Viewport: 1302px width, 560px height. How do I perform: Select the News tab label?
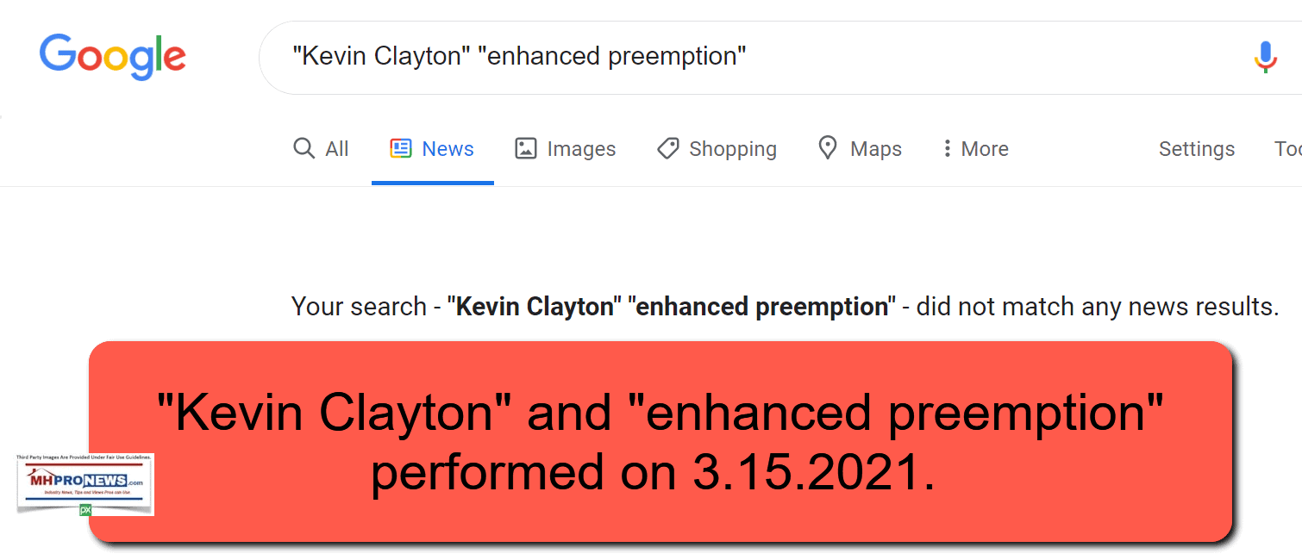[448, 149]
